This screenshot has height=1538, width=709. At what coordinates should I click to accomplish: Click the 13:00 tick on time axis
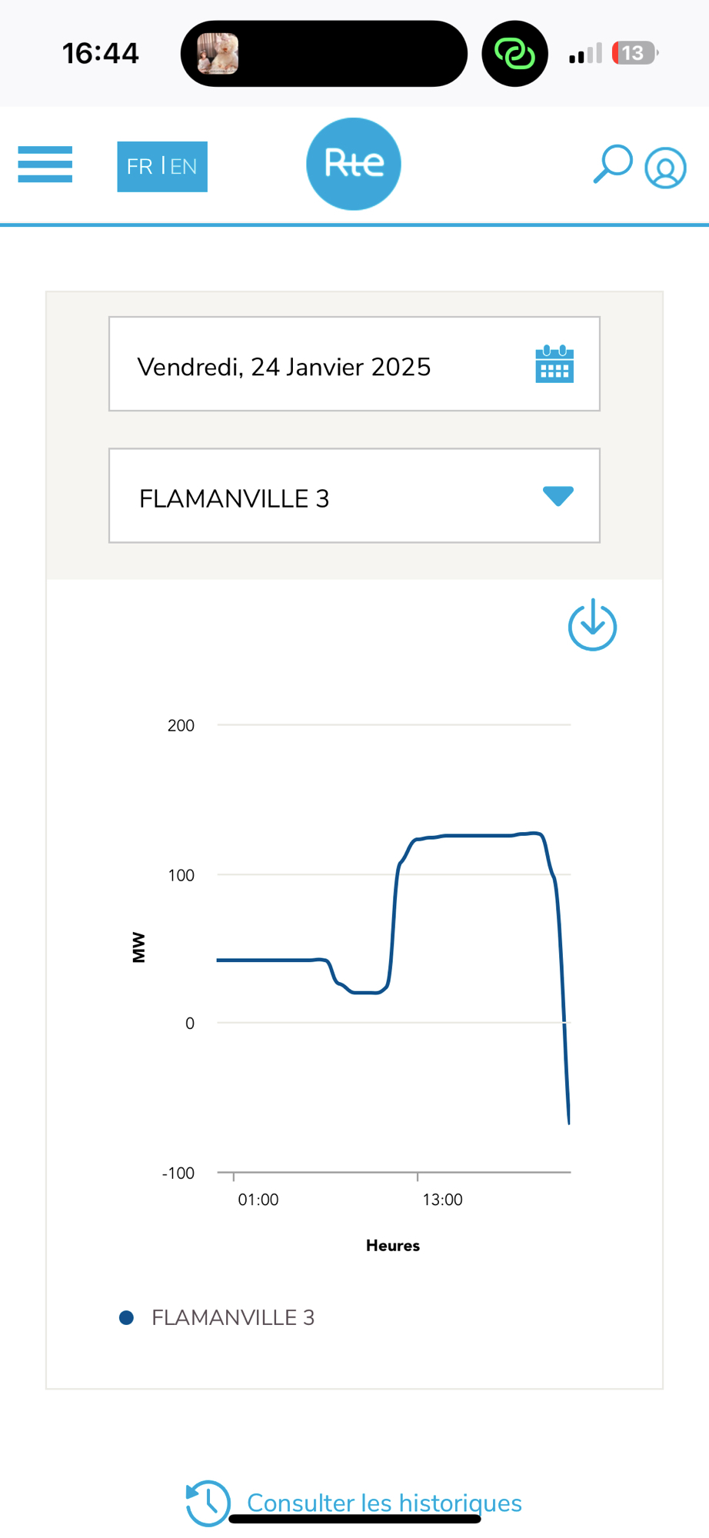(442, 1199)
